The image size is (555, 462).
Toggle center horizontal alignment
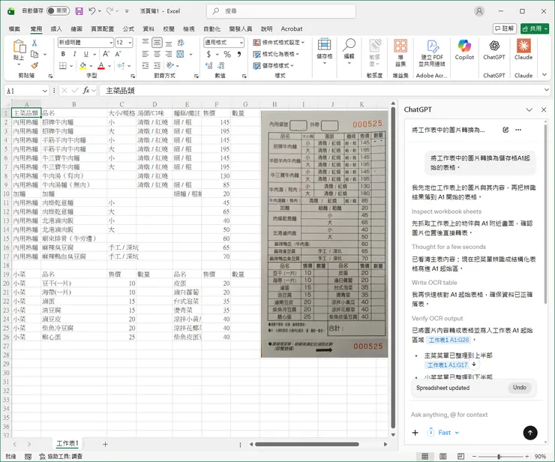(x=157, y=54)
